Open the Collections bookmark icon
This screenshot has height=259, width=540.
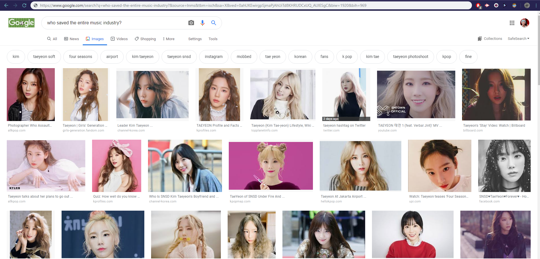click(480, 39)
